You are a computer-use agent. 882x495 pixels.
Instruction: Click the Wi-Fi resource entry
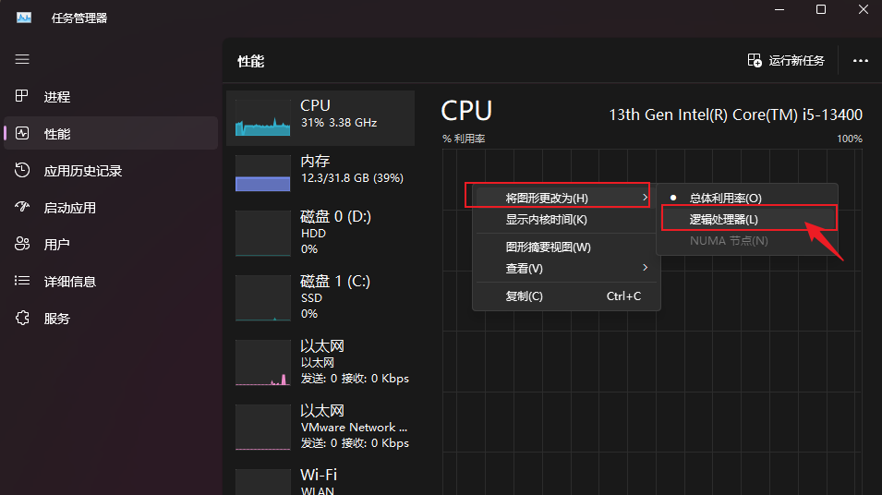[320, 481]
